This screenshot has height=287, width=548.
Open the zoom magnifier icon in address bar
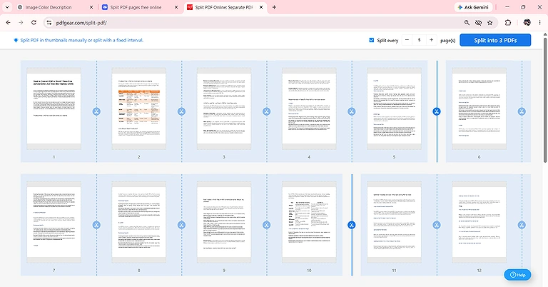point(467,23)
